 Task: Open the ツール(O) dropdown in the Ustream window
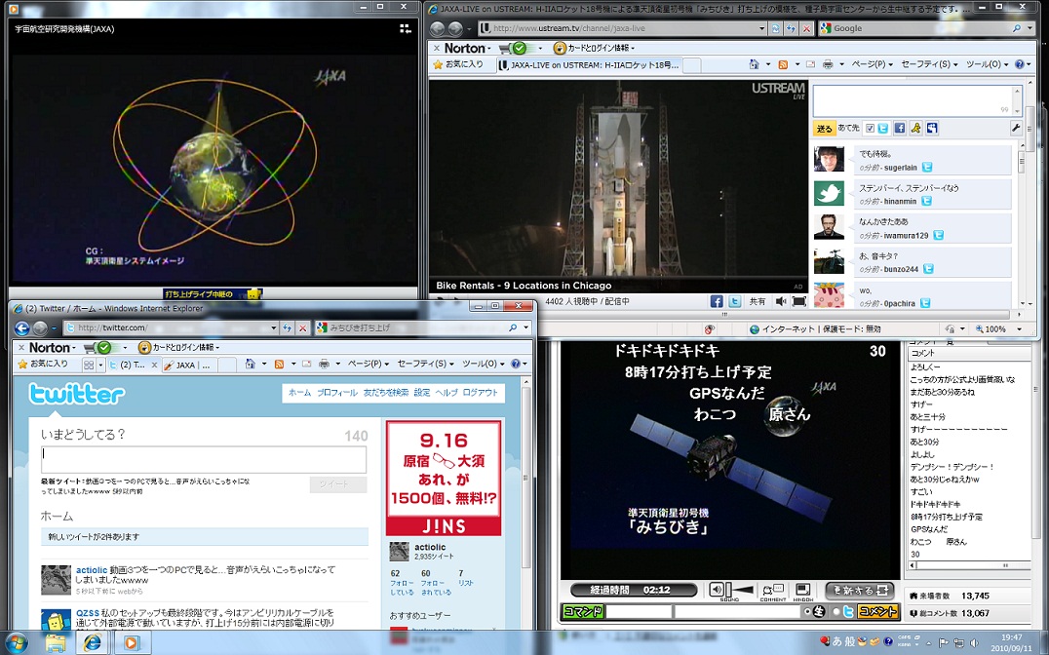[988, 64]
